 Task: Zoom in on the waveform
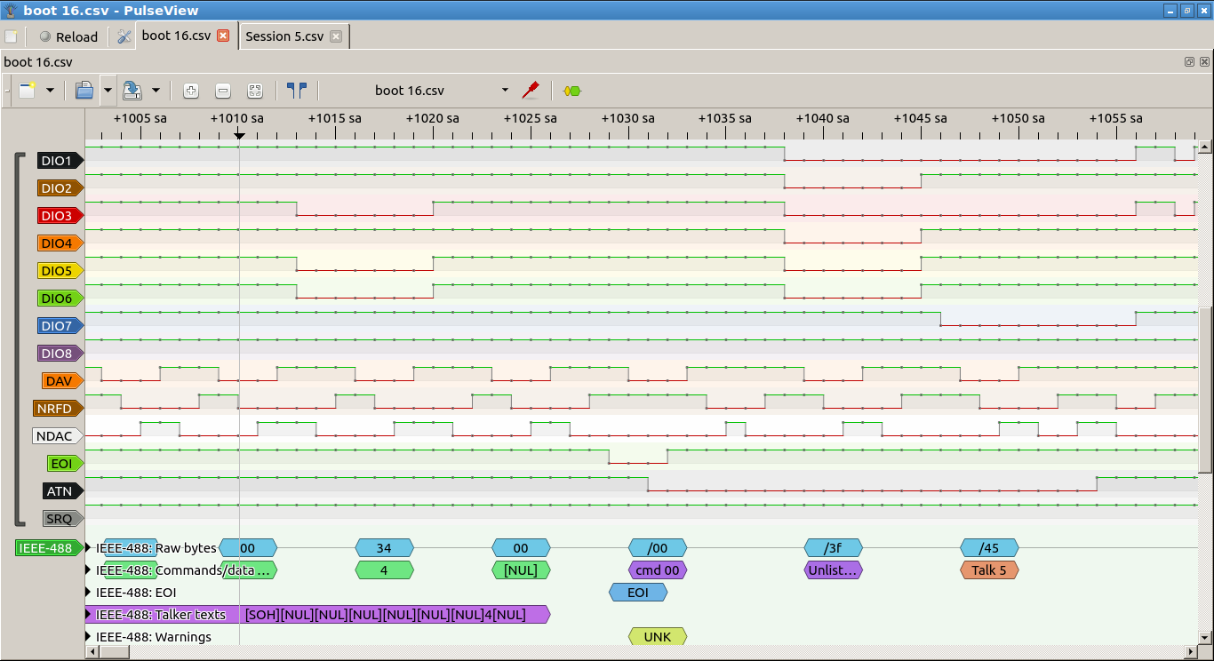[x=191, y=91]
